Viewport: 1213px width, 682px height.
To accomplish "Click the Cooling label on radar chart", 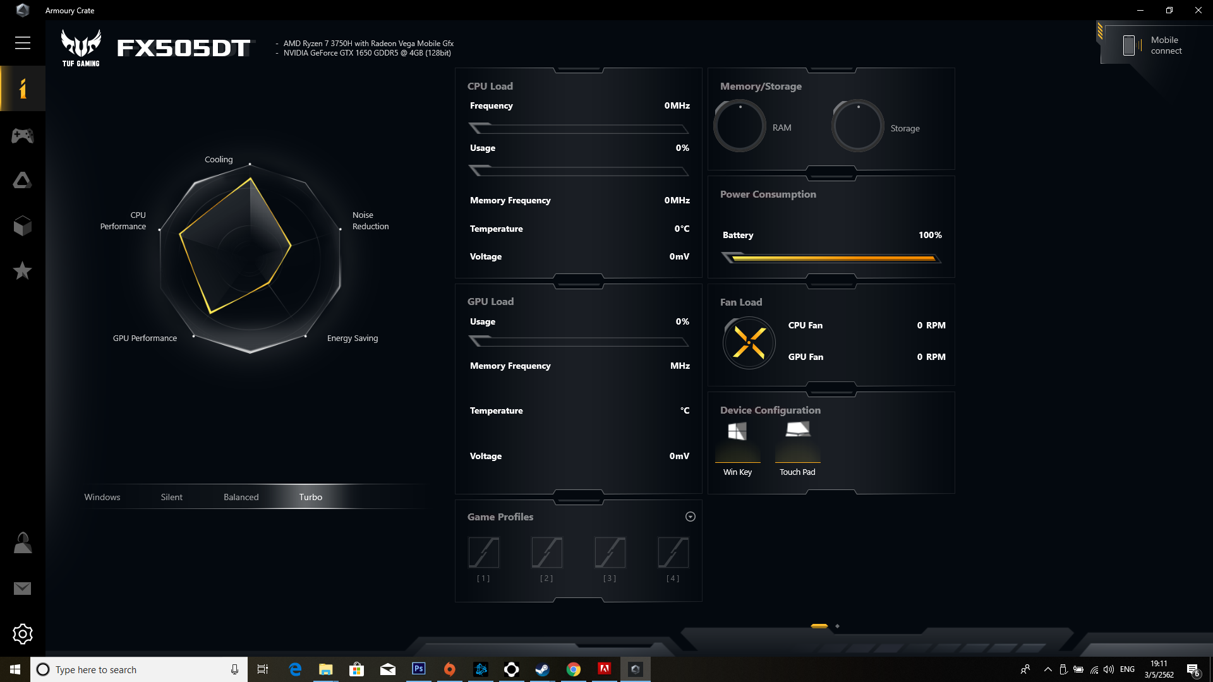I will (x=219, y=159).
